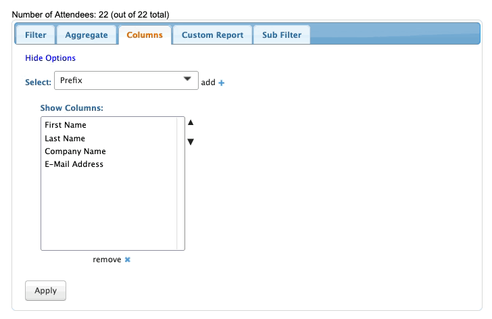Image resolution: width=492 pixels, height=319 pixels.
Task: Open the Aggregate tab
Action: [x=87, y=35]
